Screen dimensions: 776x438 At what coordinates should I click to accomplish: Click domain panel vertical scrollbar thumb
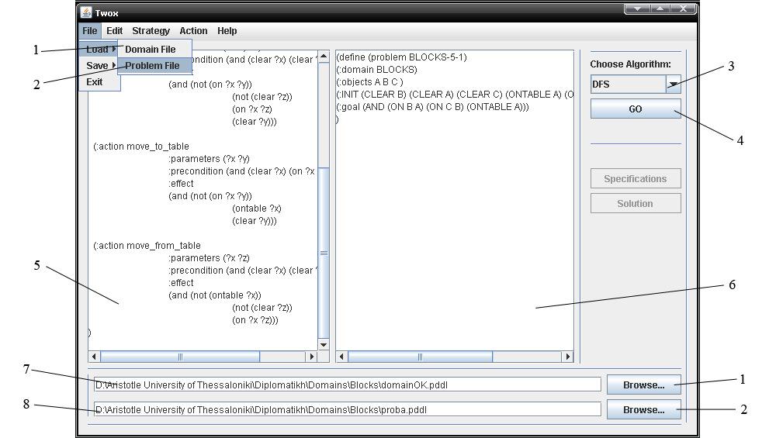[324, 253]
